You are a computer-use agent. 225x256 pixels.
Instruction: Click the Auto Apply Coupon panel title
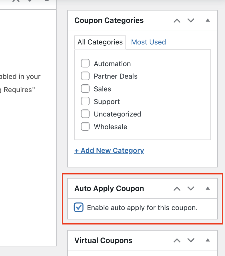click(109, 188)
